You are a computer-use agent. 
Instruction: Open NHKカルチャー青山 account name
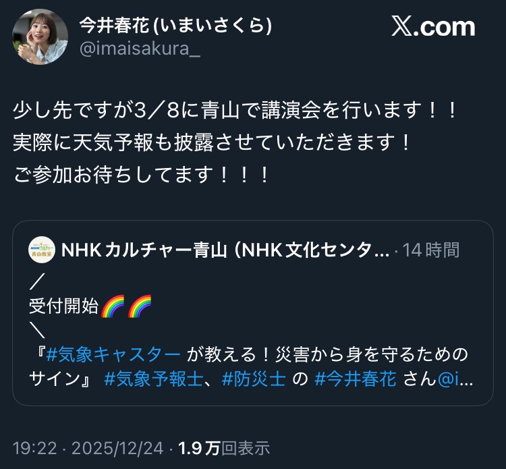225,250
